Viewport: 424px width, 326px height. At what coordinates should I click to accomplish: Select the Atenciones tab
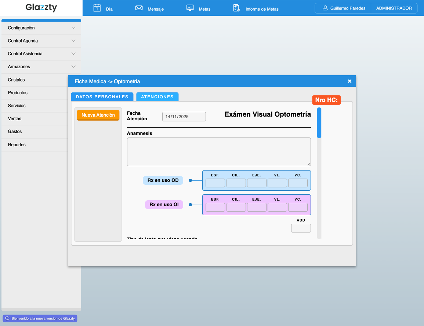(157, 97)
